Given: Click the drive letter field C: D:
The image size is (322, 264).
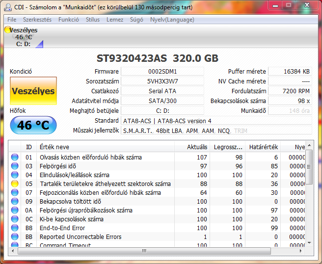Looking at the screenshot, I should [162, 111].
